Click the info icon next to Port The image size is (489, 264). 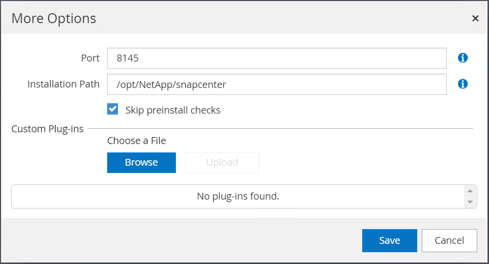(x=462, y=58)
